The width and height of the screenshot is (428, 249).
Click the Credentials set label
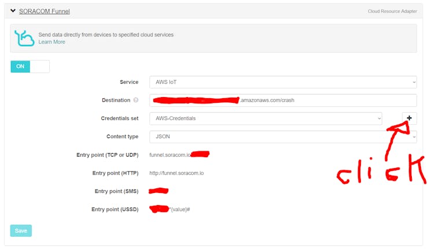[120, 118]
